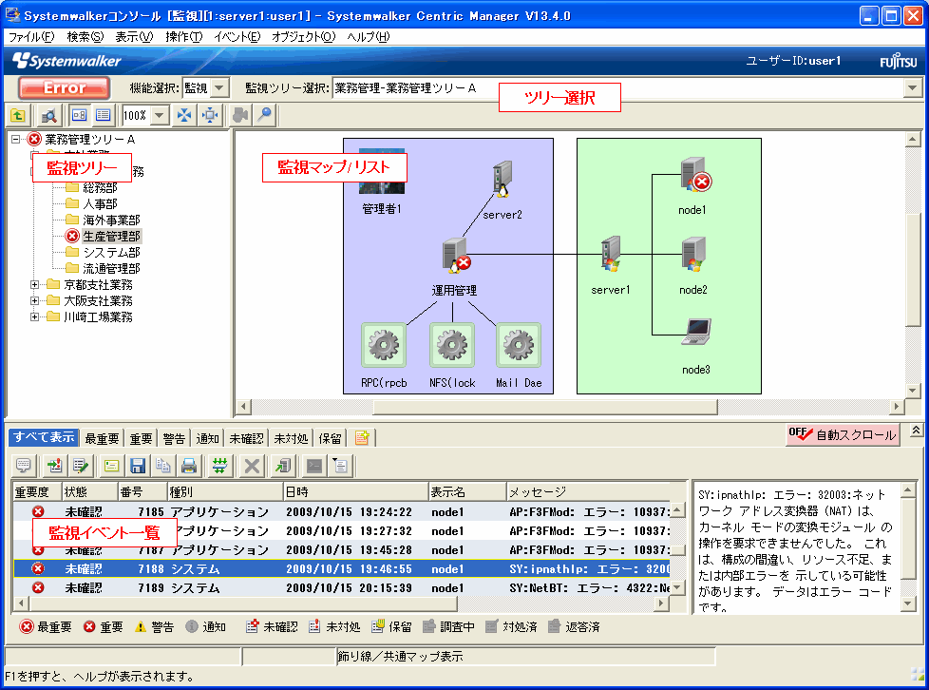Expand the 大阪支社業務 tree folder
The height and width of the screenshot is (690, 929).
(34, 300)
